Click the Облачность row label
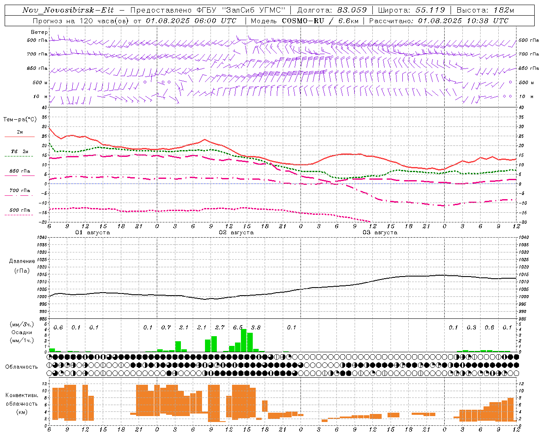This screenshot has height=433, width=541. [x=22, y=367]
